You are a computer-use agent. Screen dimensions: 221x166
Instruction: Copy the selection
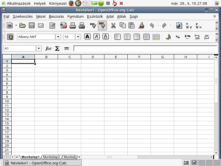tap(122, 25)
